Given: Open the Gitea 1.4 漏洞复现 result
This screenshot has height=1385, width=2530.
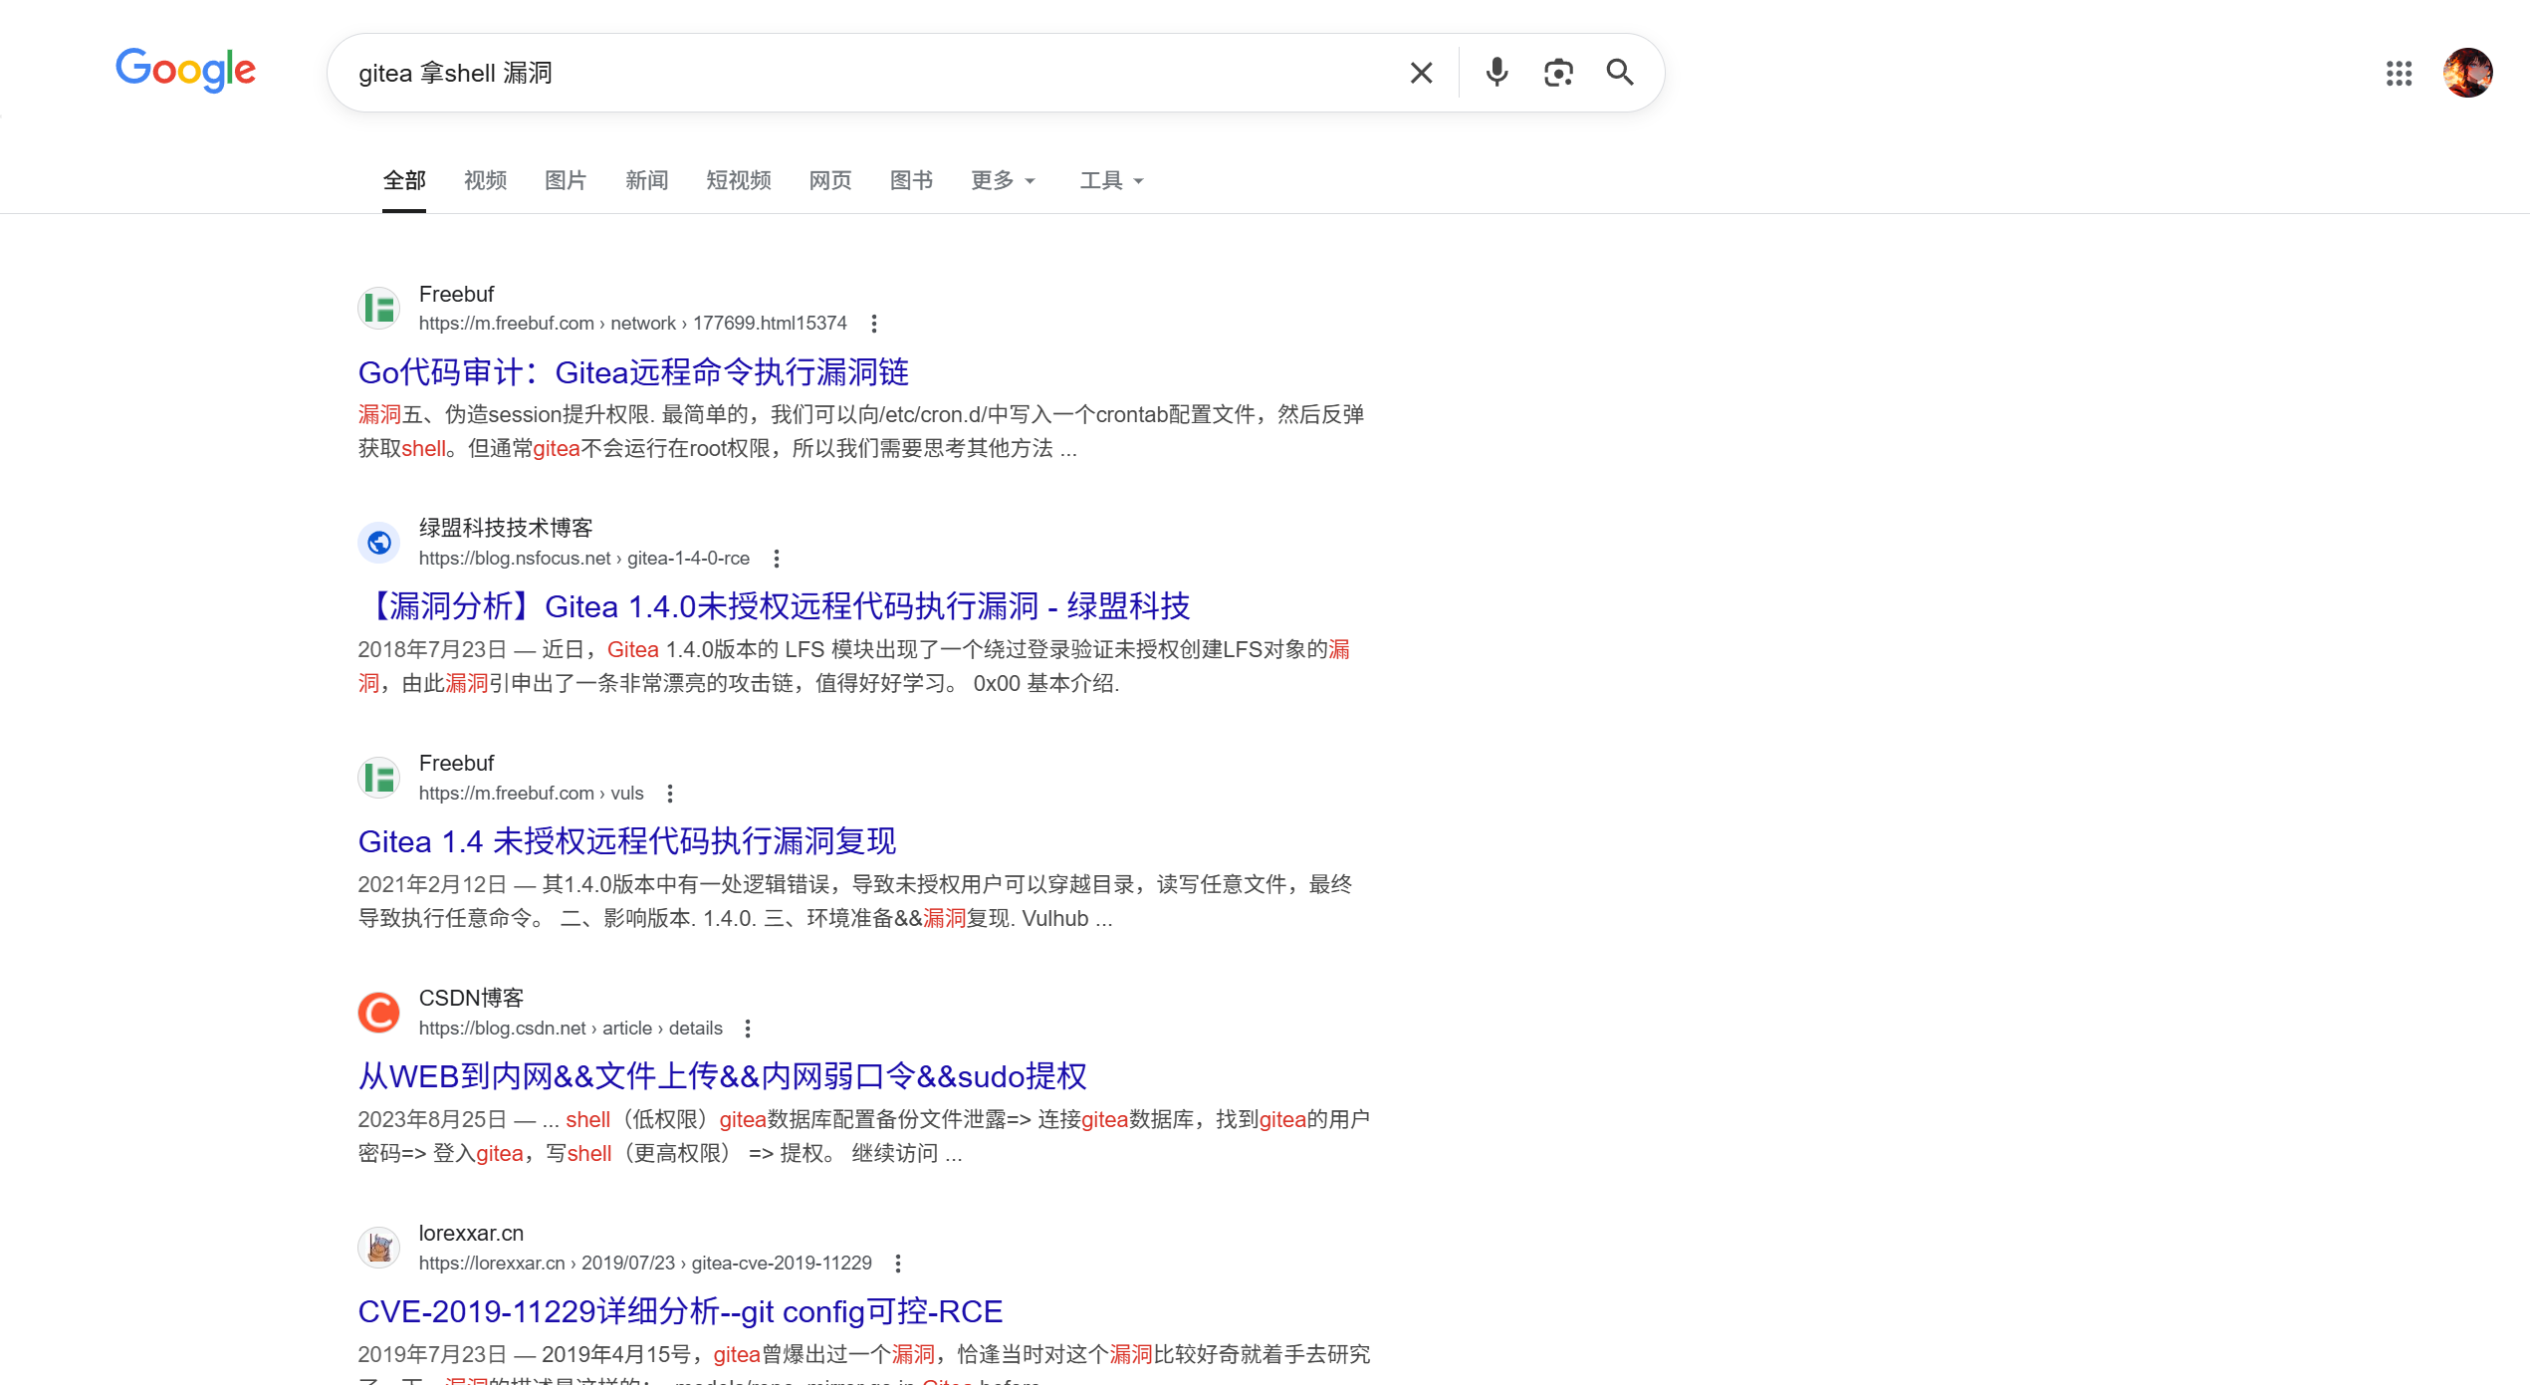Looking at the screenshot, I should click(x=626, y=841).
